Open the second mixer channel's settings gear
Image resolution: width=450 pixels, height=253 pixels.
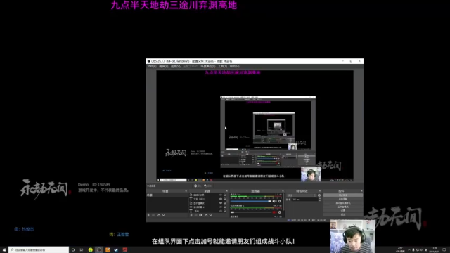click(280, 212)
